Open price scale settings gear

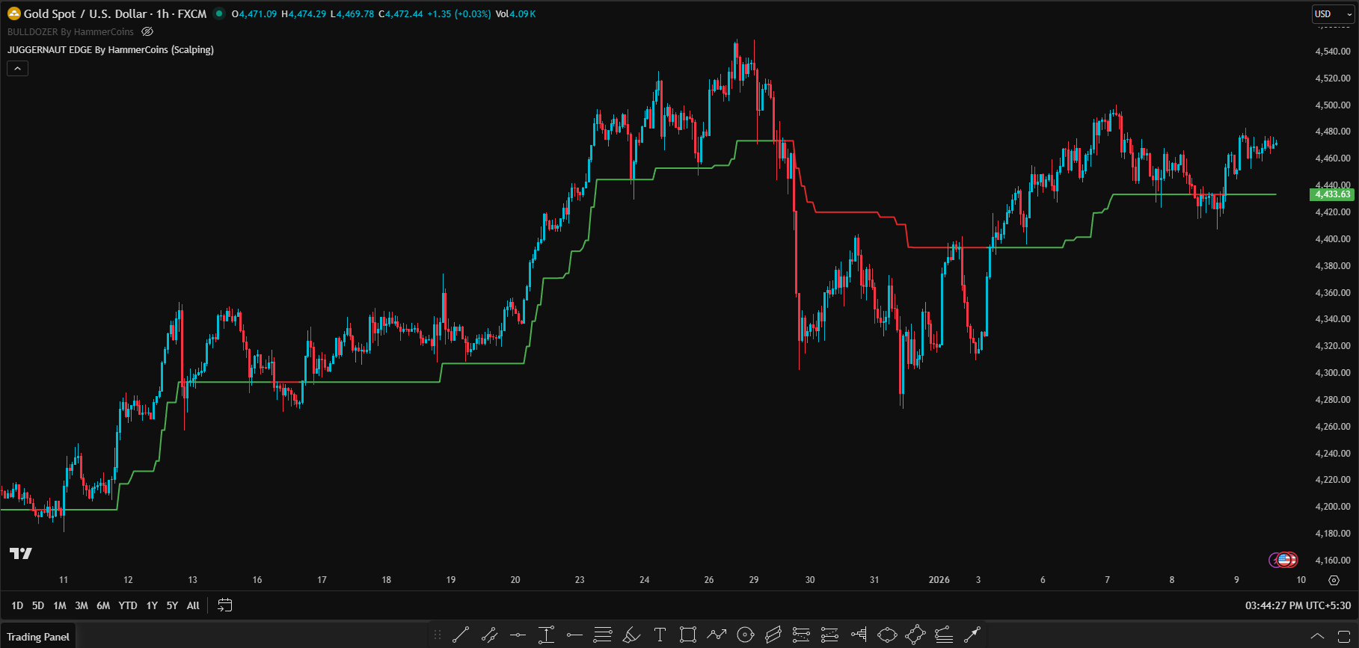point(1334,580)
